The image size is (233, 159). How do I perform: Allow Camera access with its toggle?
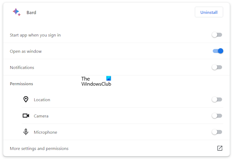[x=217, y=116]
